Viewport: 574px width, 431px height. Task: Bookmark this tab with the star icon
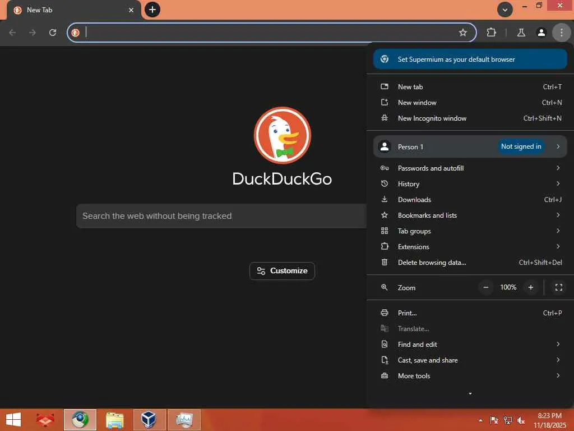pos(462,33)
